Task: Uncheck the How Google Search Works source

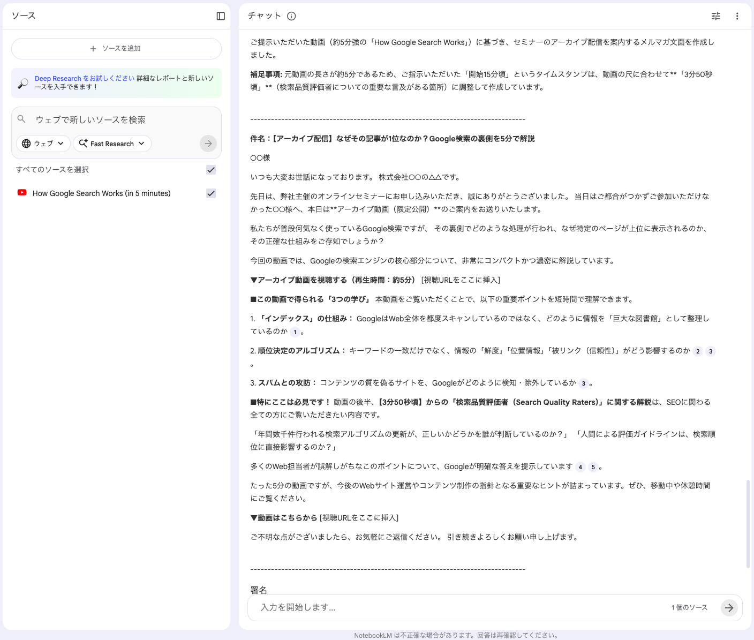Action: click(x=210, y=194)
